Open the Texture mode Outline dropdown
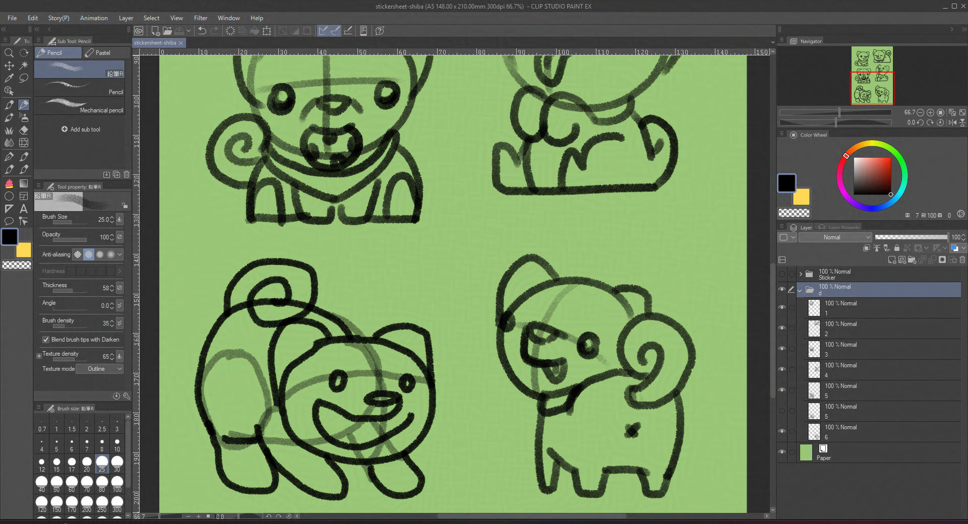 pos(99,369)
